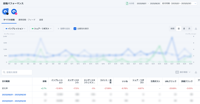This screenshot has height=104, width=200.
Task: Click the 投稿を検索 search field
Action: (x=17, y=72)
